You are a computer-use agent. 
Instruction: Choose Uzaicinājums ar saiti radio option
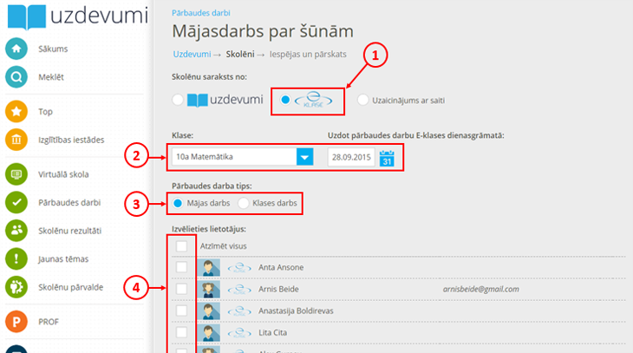tap(362, 101)
